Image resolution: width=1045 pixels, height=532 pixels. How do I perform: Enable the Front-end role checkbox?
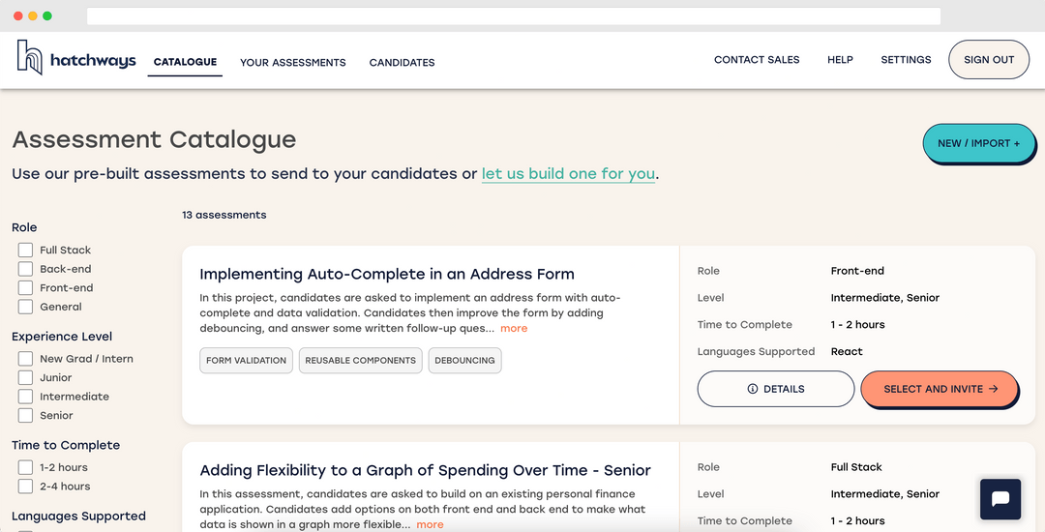point(26,288)
